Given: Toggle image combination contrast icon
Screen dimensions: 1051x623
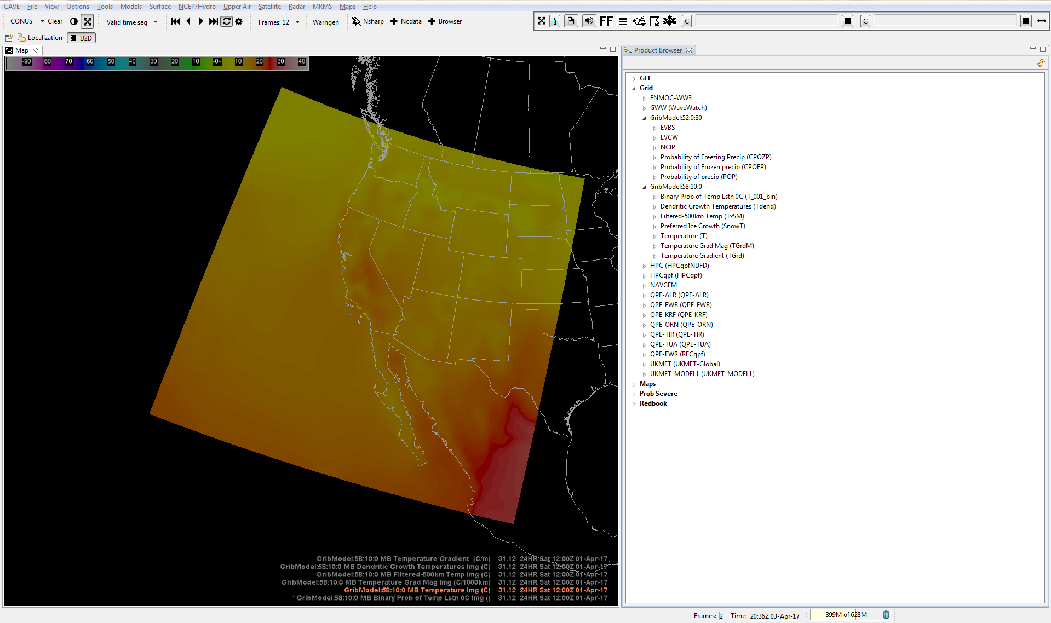Looking at the screenshot, I should (x=74, y=21).
